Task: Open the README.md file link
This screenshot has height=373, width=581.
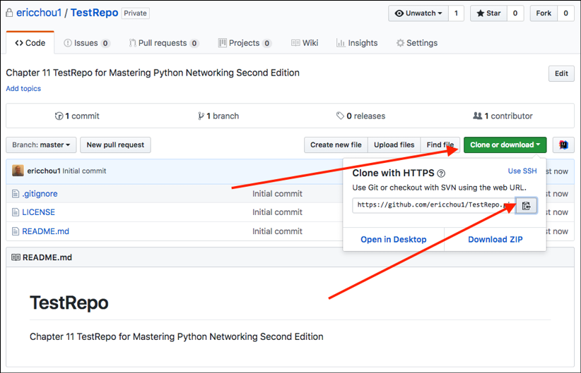Action: [45, 231]
